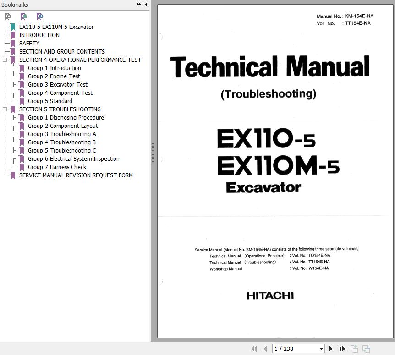Open the EX110-5 EX110M-5 Excavator bookmark
Image resolution: width=395 pixels, height=355 pixels.
56,27
